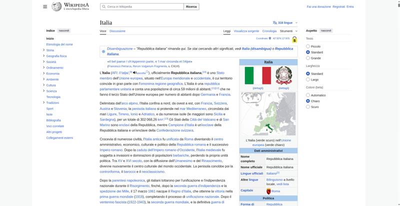The height and width of the screenshot is (206, 400).
Task: Open the Strumenti tools dropdown
Action: [x=288, y=31]
